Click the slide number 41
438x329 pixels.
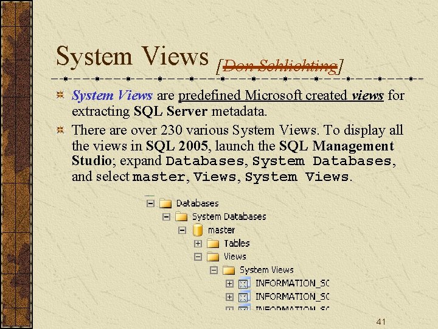pos(381,322)
